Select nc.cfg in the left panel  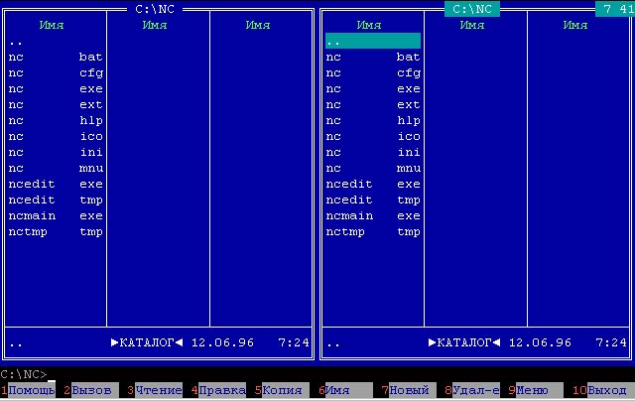56,72
